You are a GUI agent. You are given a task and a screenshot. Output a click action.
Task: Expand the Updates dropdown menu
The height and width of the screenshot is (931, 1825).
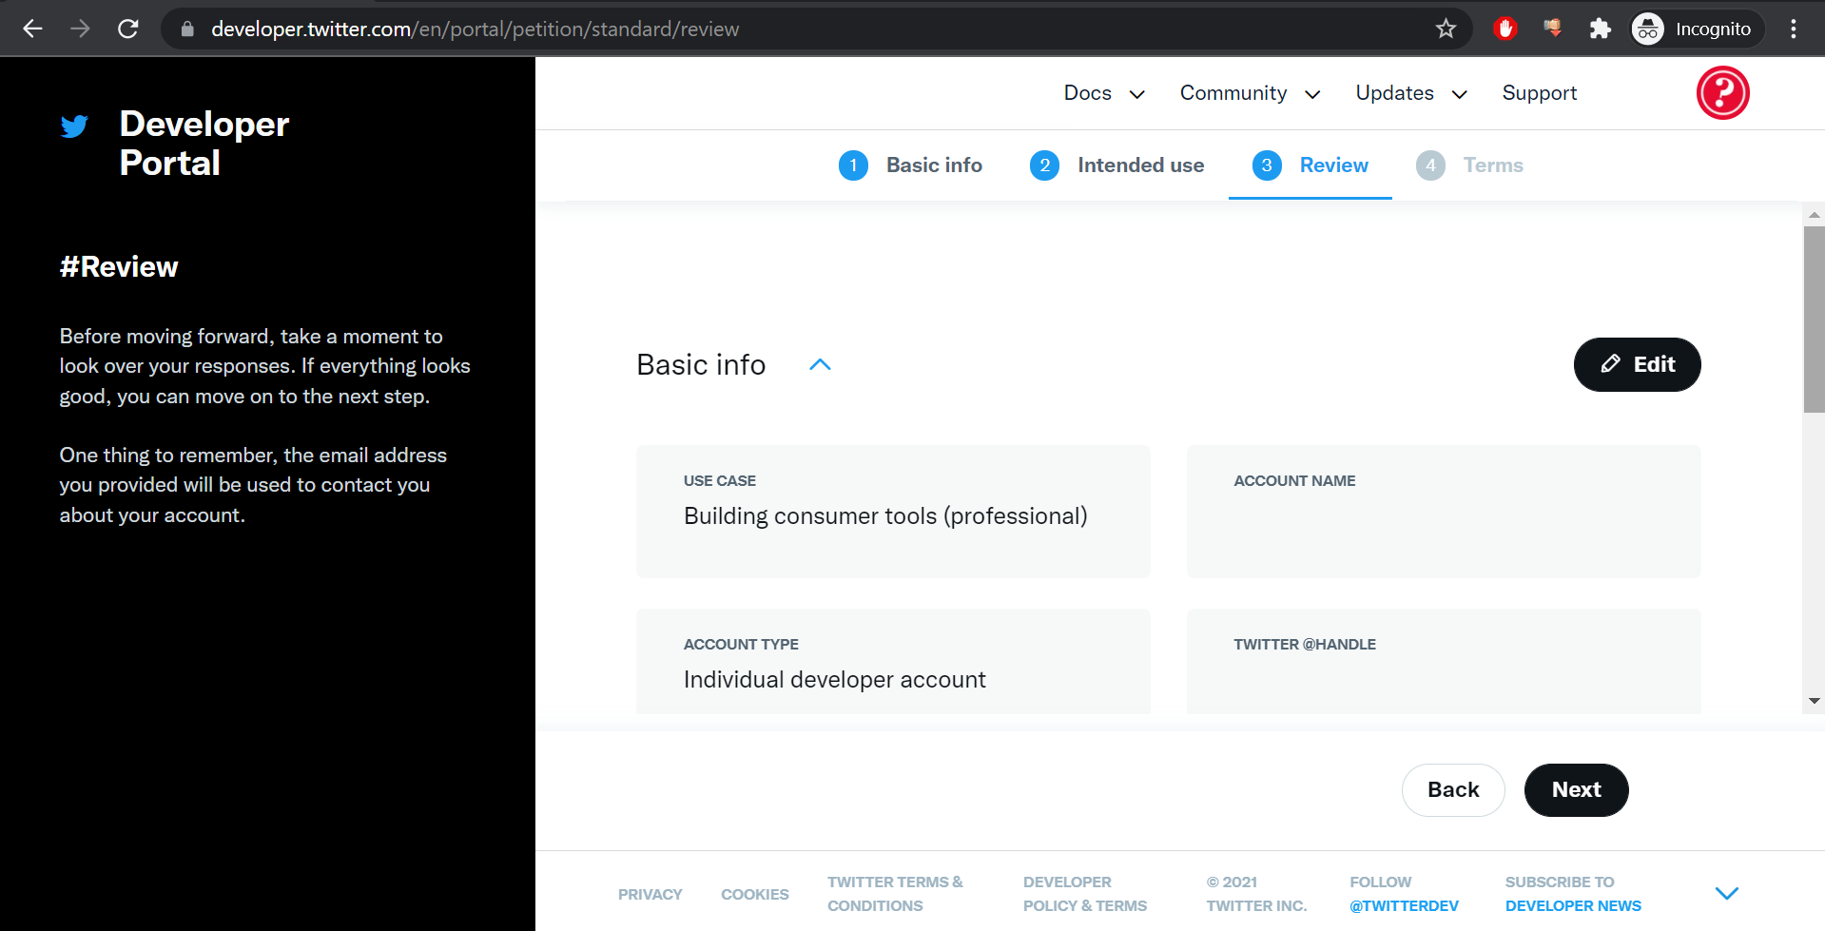1412,93
